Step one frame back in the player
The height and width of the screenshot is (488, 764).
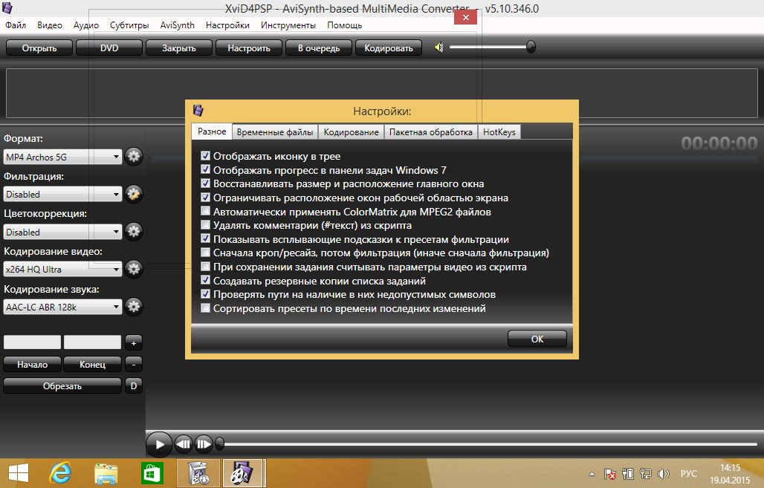click(x=184, y=444)
